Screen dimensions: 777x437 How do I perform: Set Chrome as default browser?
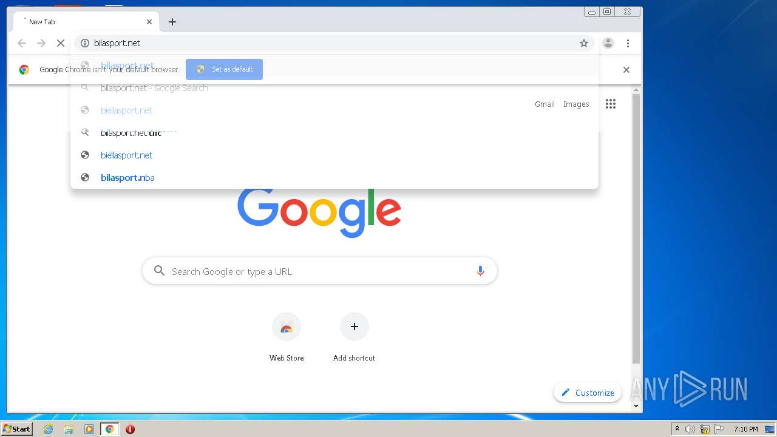click(x=225, y=69)
